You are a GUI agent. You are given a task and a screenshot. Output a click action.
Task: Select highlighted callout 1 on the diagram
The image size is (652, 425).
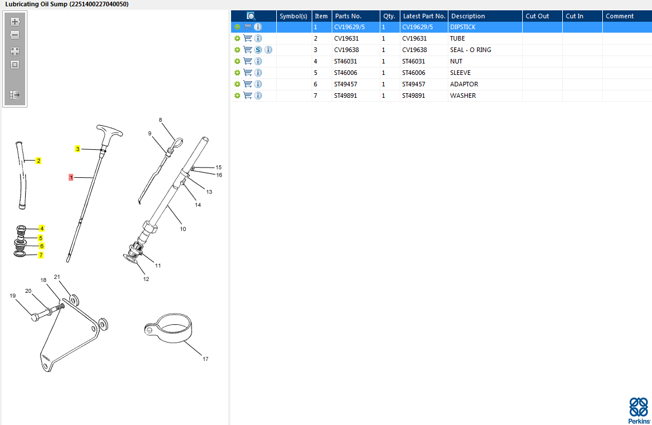click(x=71, y=177)
